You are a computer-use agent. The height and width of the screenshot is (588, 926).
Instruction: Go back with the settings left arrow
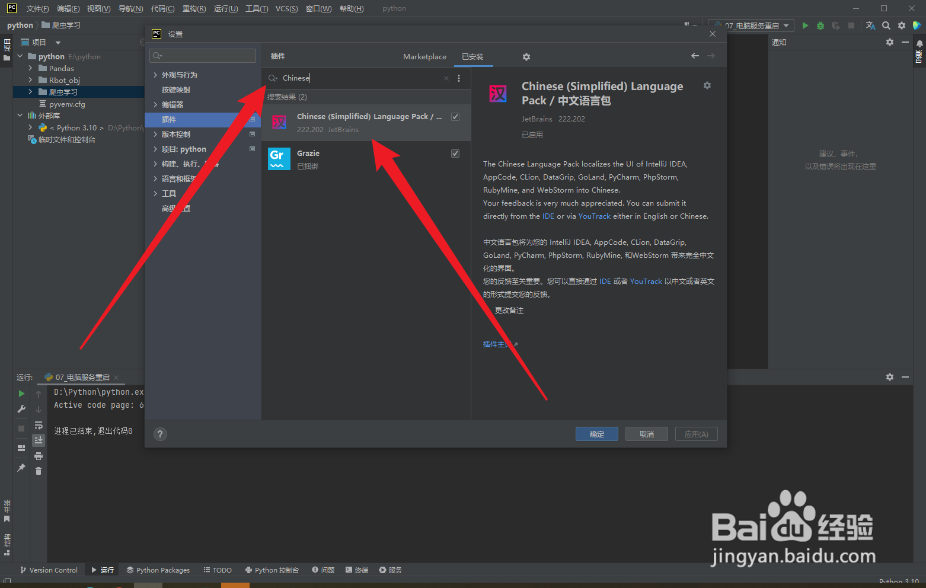click(695, 56)
